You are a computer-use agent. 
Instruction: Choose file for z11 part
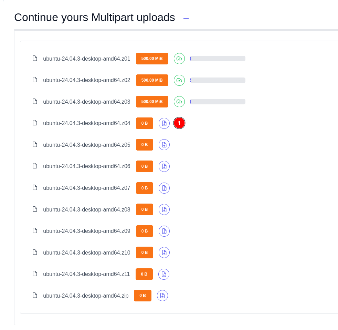[164, 274]
